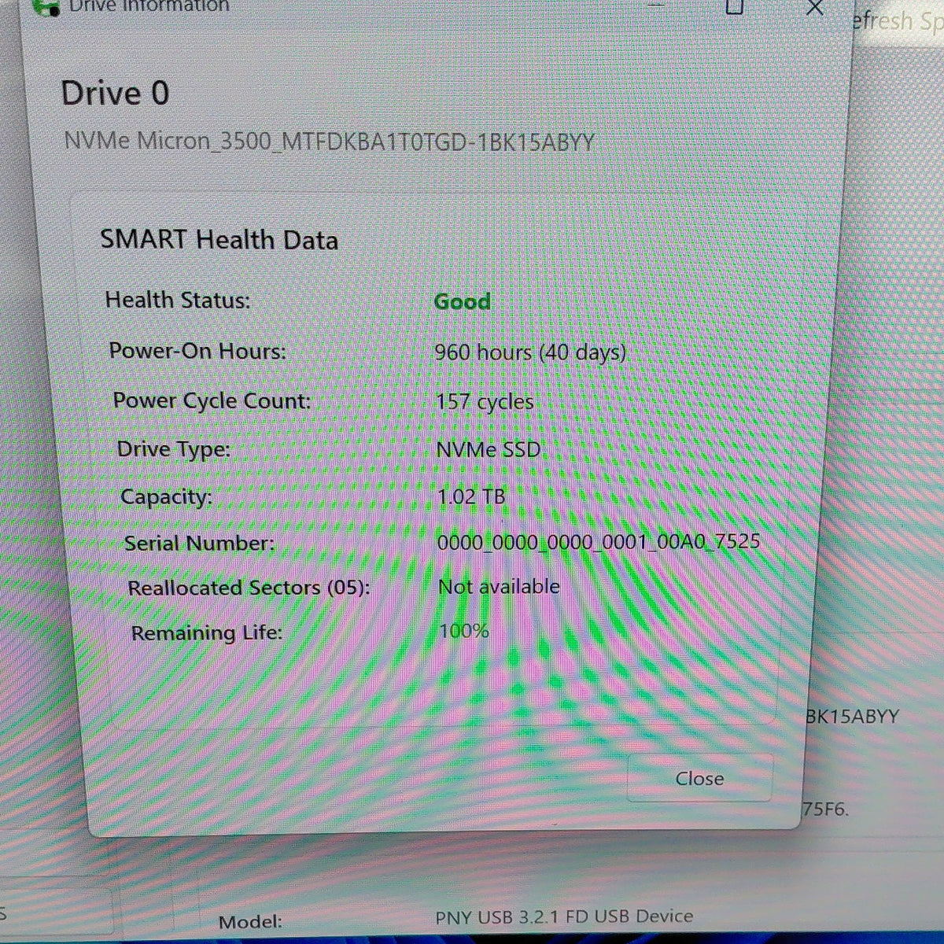Click the 1.02 TB capacity value
Screen dimensions: 944x944
click(471, 496)
